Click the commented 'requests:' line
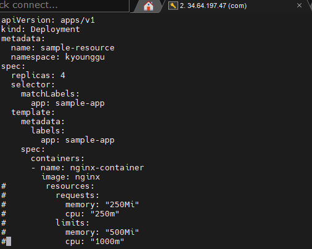The width and height of the screenshot is (312, 249). tap(77, 196)
